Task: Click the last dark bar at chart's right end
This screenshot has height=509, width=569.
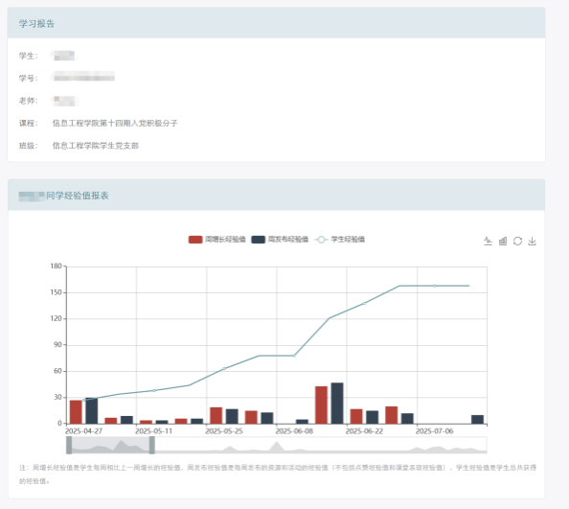Action: [478, 419]
